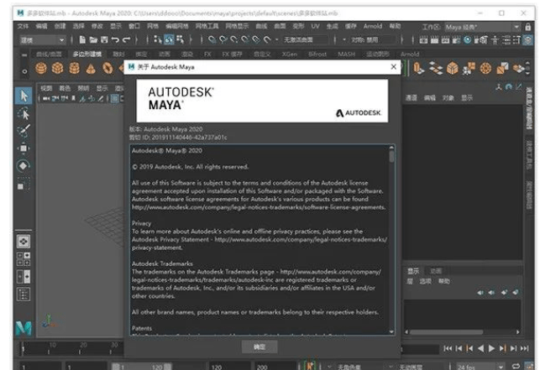The height and width of the screenshot is (370, 540).
Task: Toggle select by component type mode
Action: pos(180,39)
